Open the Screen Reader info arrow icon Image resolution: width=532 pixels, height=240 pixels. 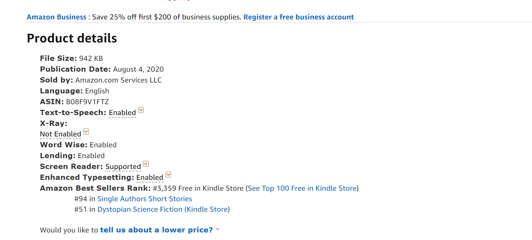146,164
